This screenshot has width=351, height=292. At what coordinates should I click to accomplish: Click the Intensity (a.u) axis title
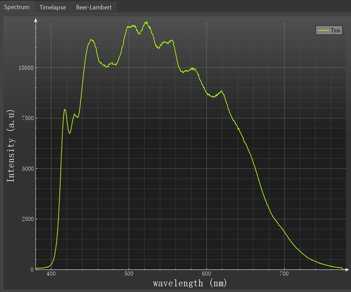click(11, 146)
